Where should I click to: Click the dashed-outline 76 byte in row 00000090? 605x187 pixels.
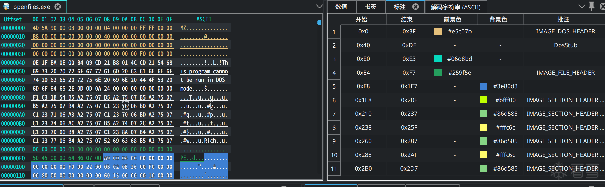pos(125,106)
